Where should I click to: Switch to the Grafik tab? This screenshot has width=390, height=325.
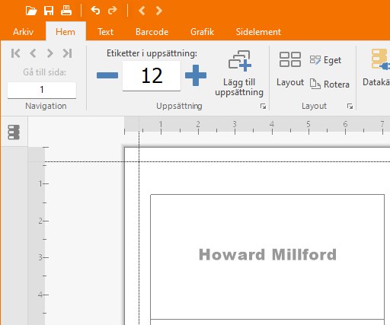point(202,32)
